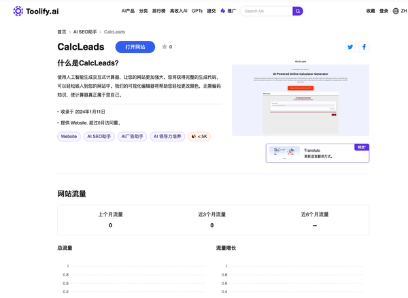
Task: Click the CalcLeads page title
Action: pyautogui.click(x=81, y=47)
